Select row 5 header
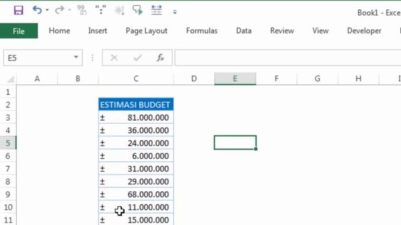The image size is (401, 225). coord(8,143)
